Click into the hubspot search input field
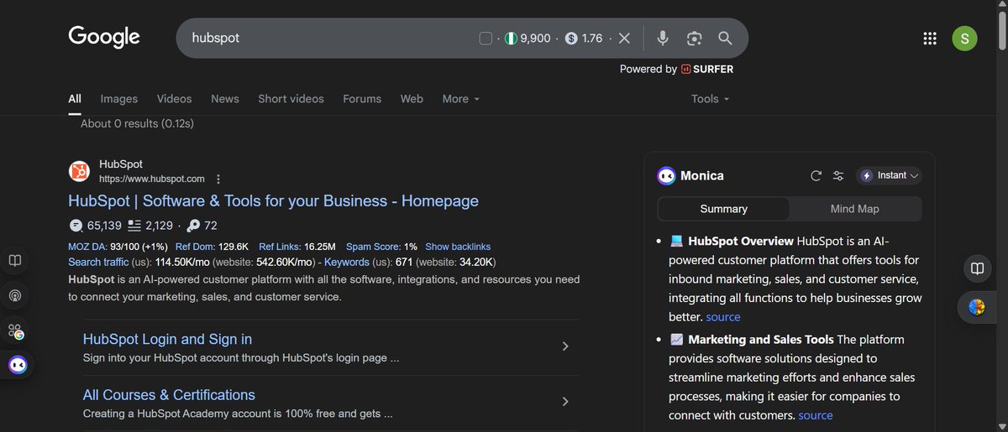This screenshot has width=1008, height=432. pos(328,38)
